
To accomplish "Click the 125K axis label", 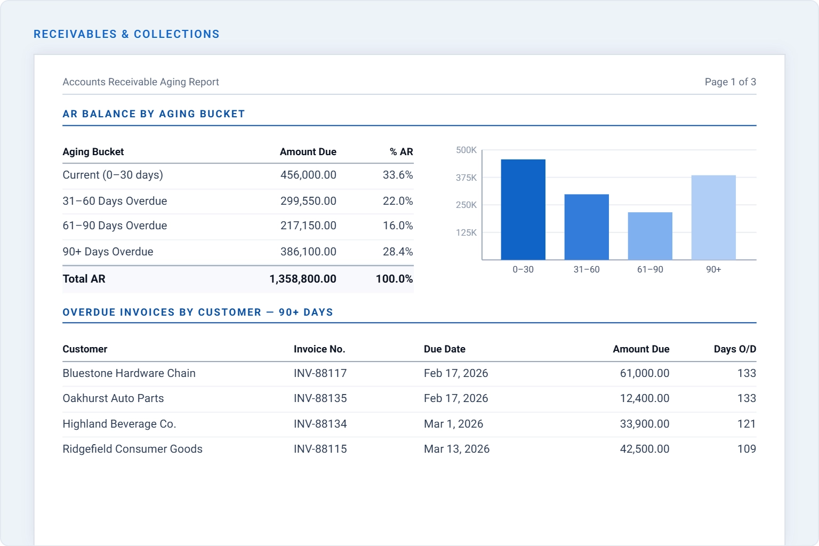I will [x=467, y=232].
